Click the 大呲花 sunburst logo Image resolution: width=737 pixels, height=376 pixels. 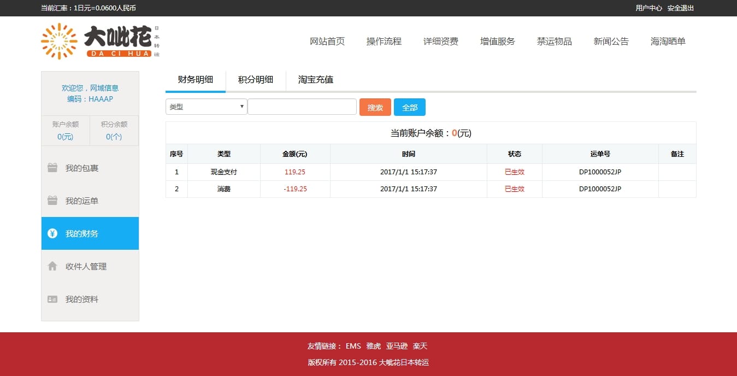pyautogui.click(x=101, y=41)
